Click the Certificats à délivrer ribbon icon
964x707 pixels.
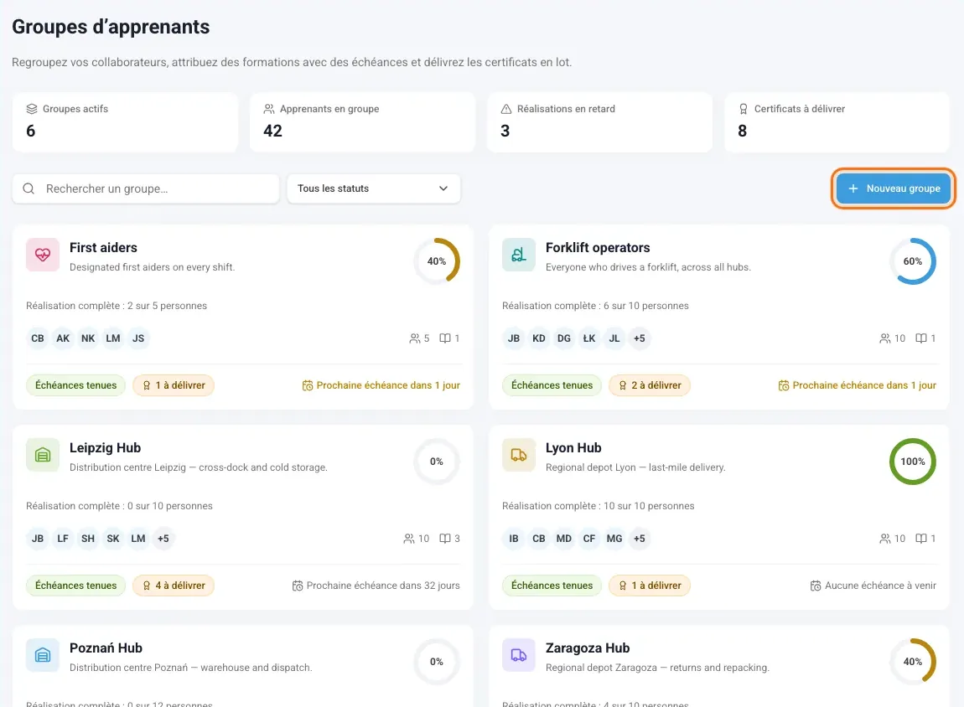click(x=744, y=109)
